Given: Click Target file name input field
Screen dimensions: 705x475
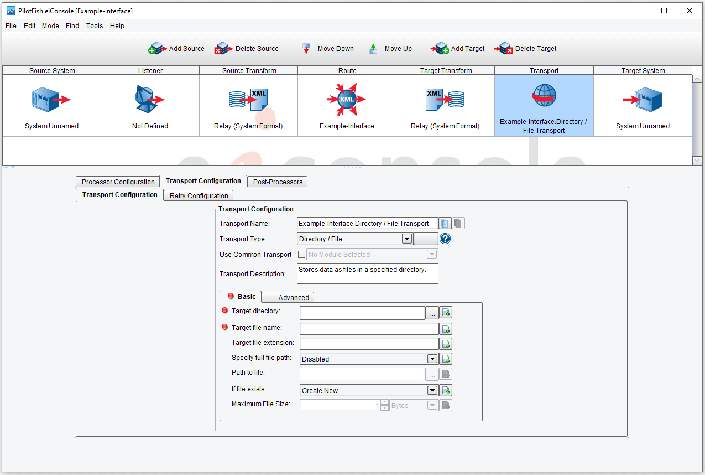Looking at the screenshot, I should click(369, 329).
